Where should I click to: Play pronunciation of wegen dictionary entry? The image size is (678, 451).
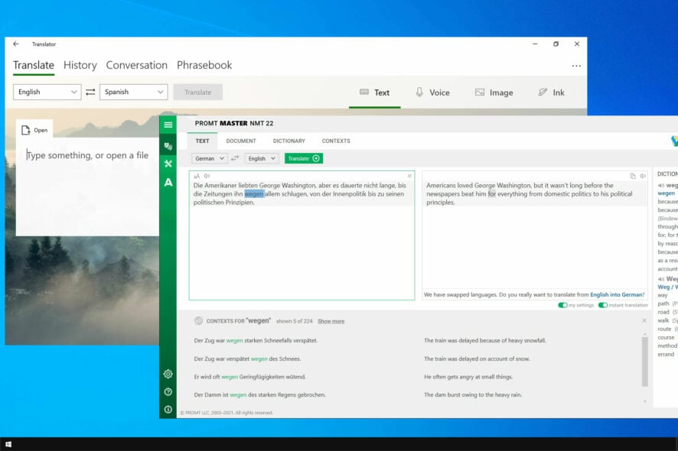point(660,185)
